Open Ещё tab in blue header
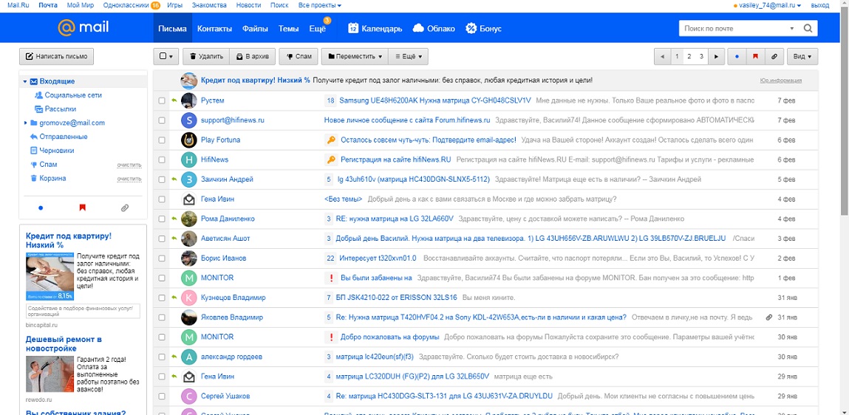This screenshot has width=849, height=415. (x=317, y=28)
